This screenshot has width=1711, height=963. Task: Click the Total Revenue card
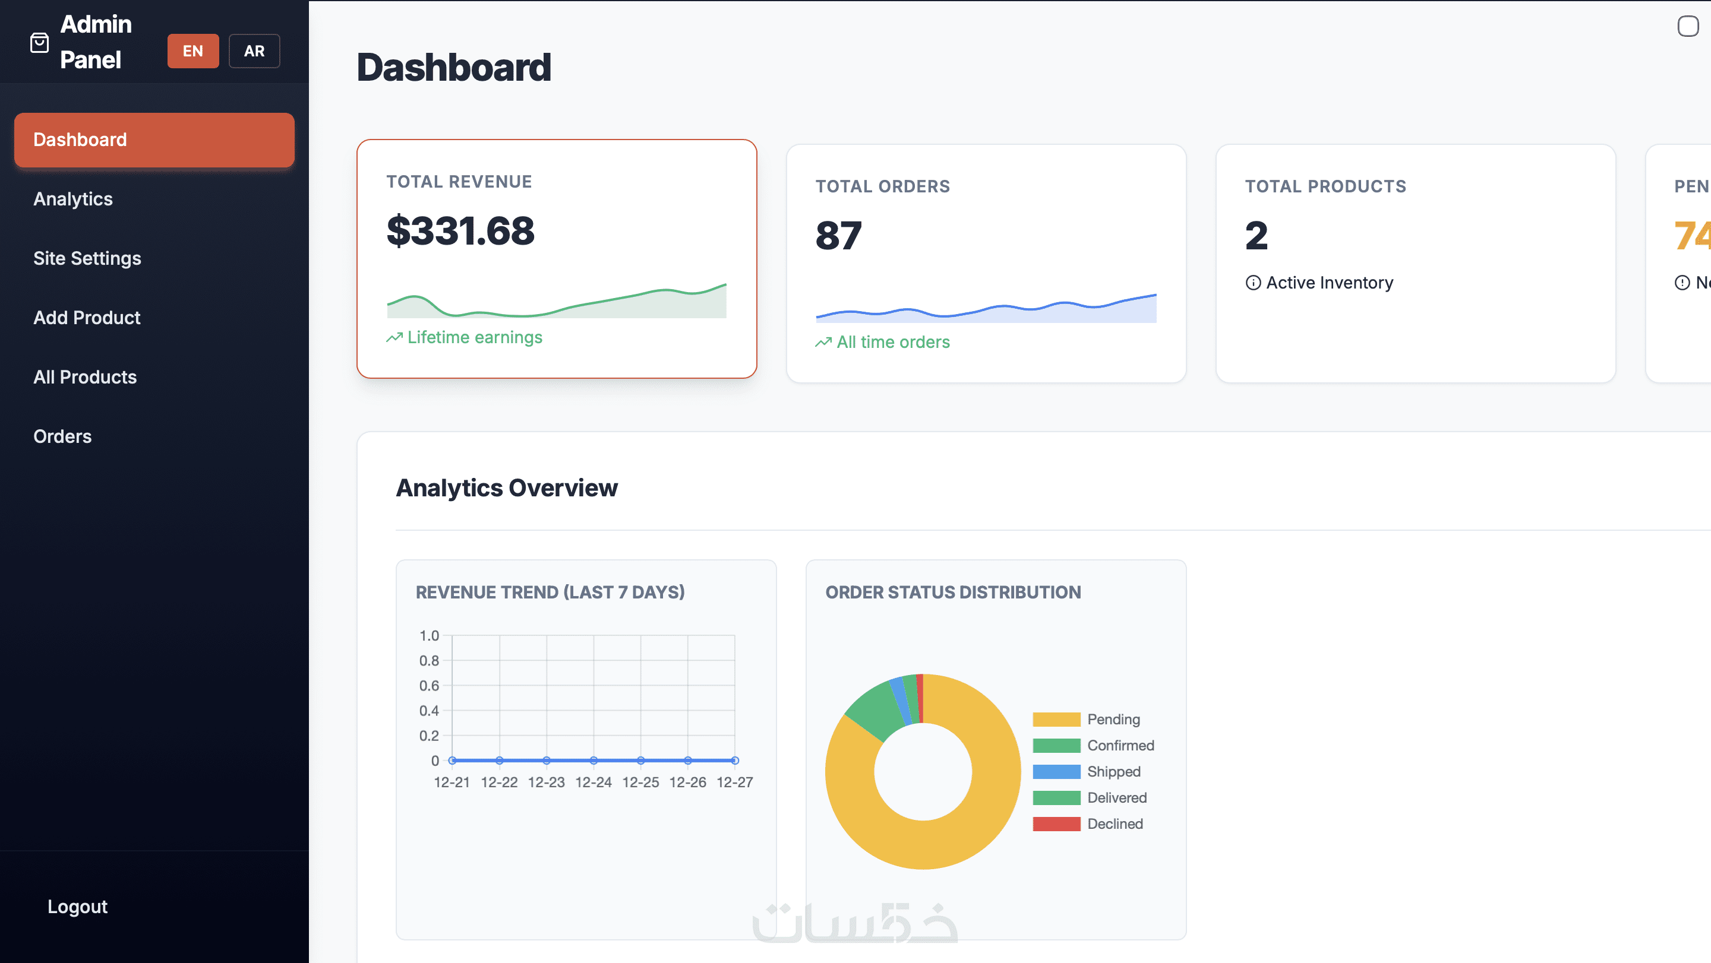click(557, 259)
